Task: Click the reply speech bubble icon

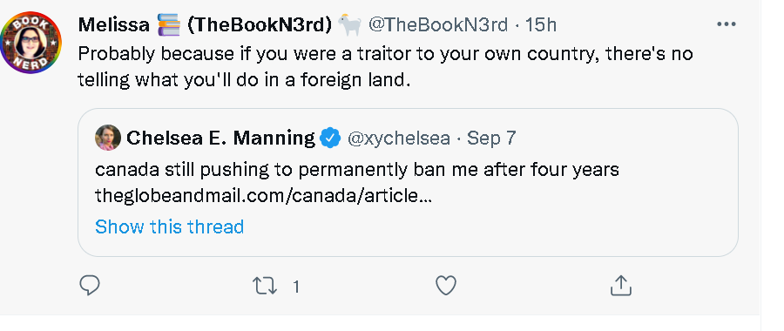Action: 90,286
